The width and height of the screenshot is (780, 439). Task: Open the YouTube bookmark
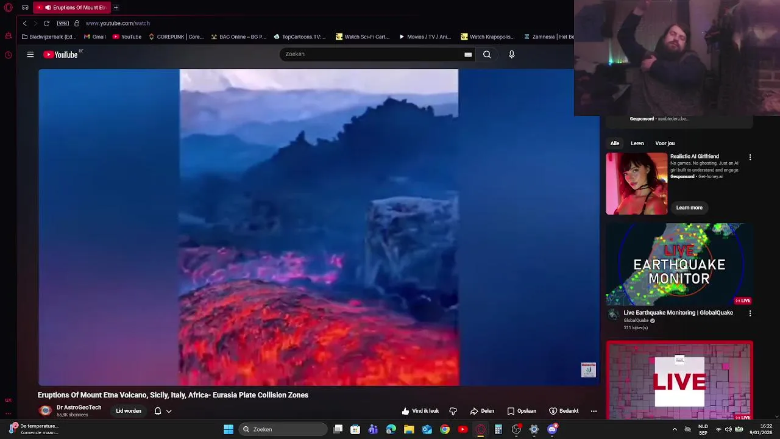[x=127, y=37]
